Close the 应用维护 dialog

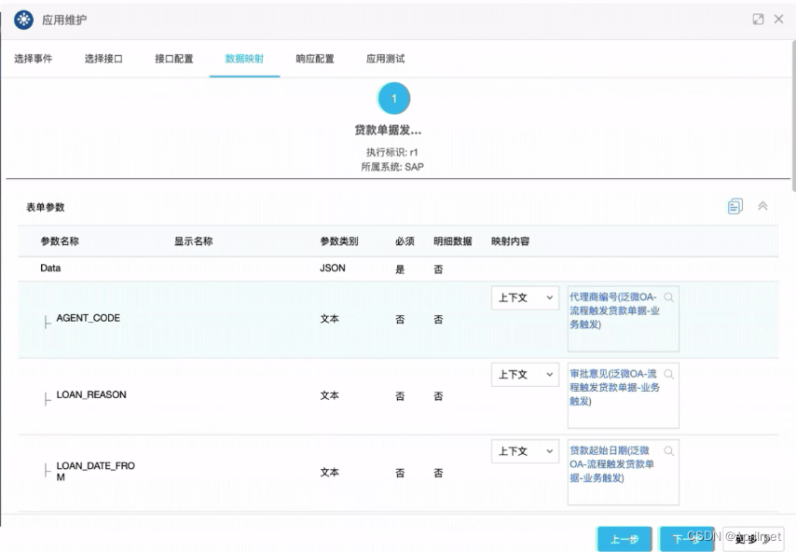click(x=778, y=20)
